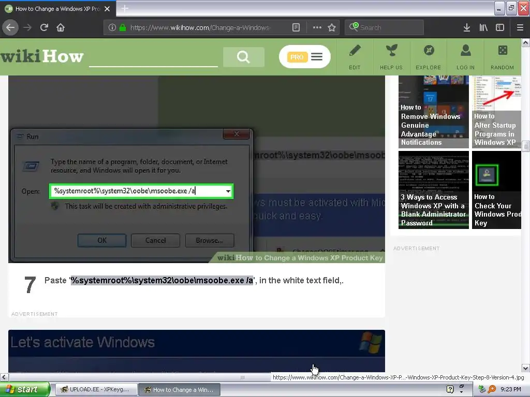Screen dimensions: 530x397
Task: Select the 'How to Change a Windows XP' tab
Action: click(57, 9)
